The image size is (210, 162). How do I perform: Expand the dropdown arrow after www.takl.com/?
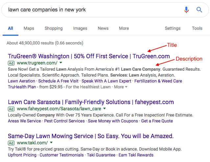coord(51,143)
